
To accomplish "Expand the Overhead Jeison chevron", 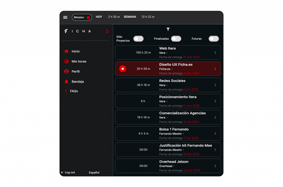I will [215, 166].
